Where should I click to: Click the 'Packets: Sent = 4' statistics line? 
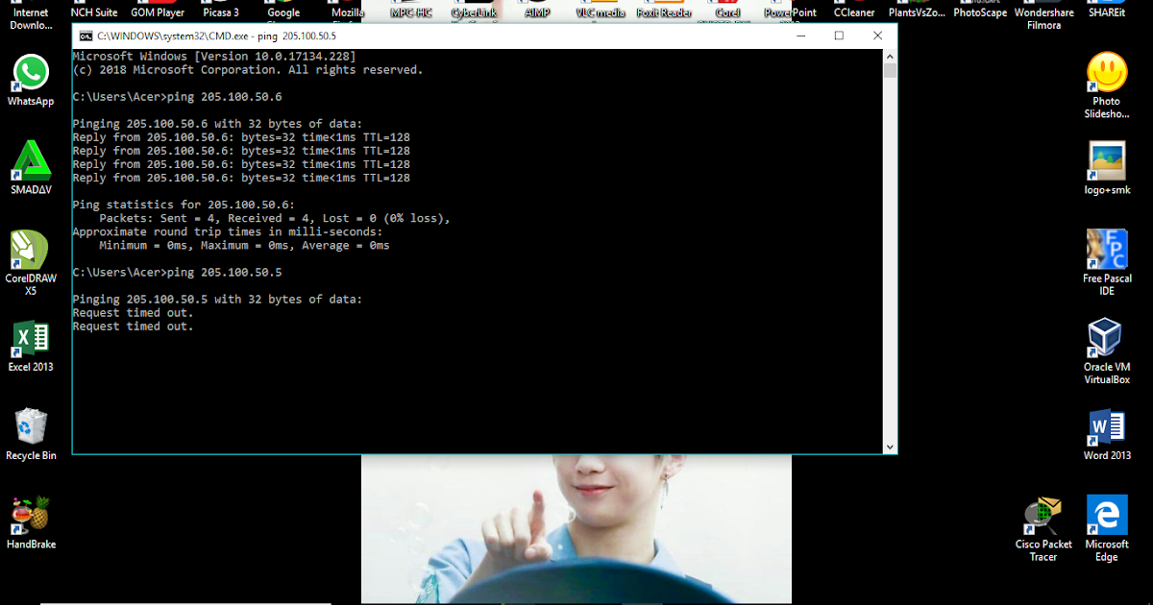click(x=275, y=218)
